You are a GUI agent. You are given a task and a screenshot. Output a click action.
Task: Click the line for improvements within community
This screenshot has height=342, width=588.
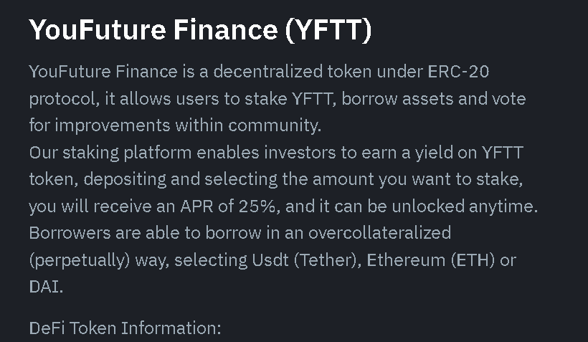point(175,125)
